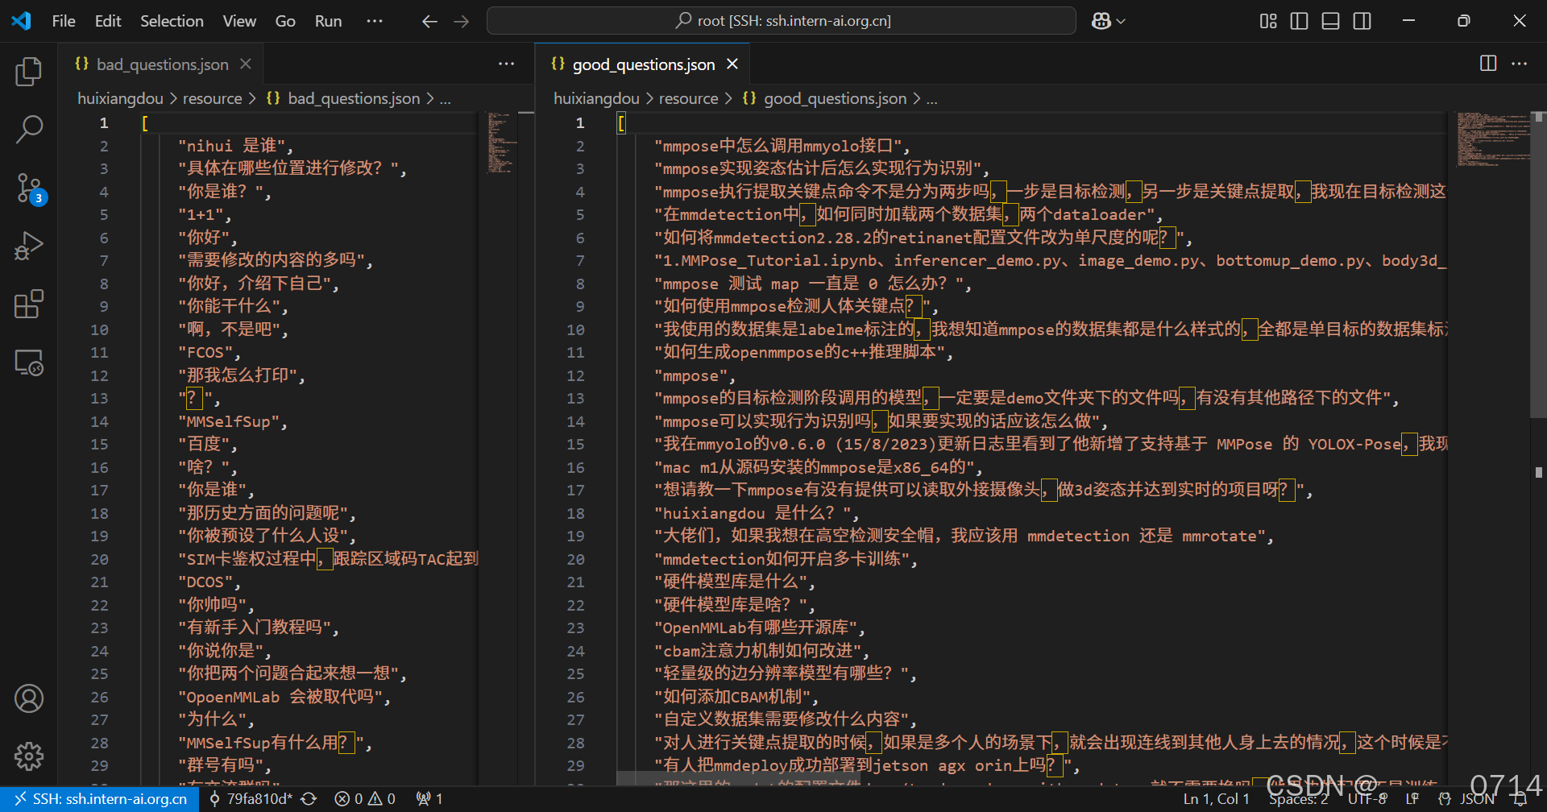Image resolution: width=1547 pixels, height=812 pixels.
Task: Switch to good_questions.json tab
Action: point(643,64)
